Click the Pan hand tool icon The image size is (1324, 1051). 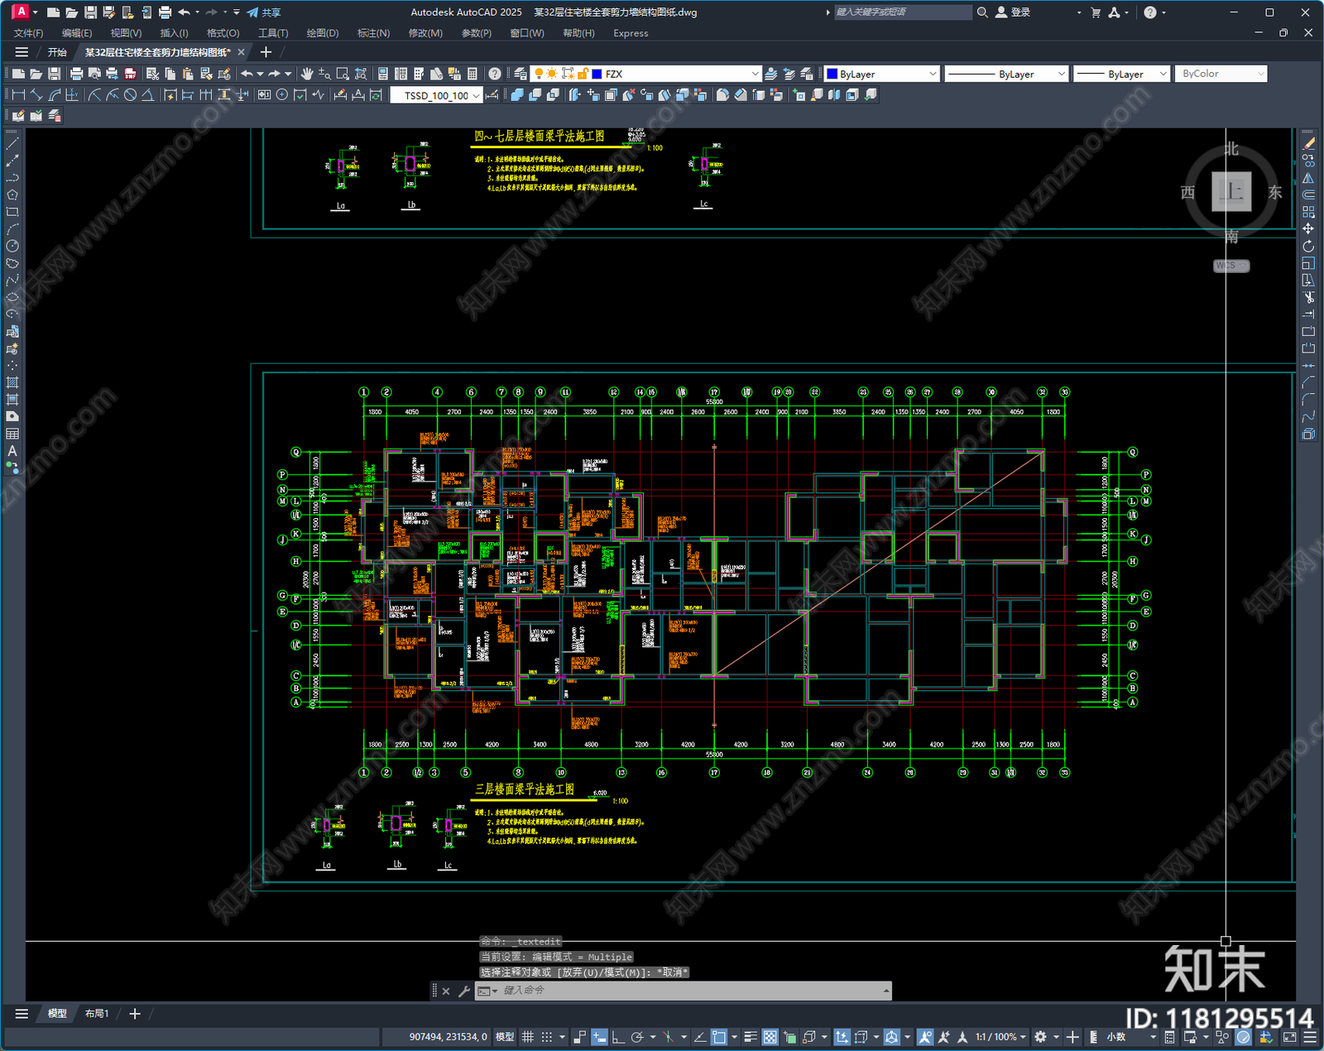click(307, 74)
